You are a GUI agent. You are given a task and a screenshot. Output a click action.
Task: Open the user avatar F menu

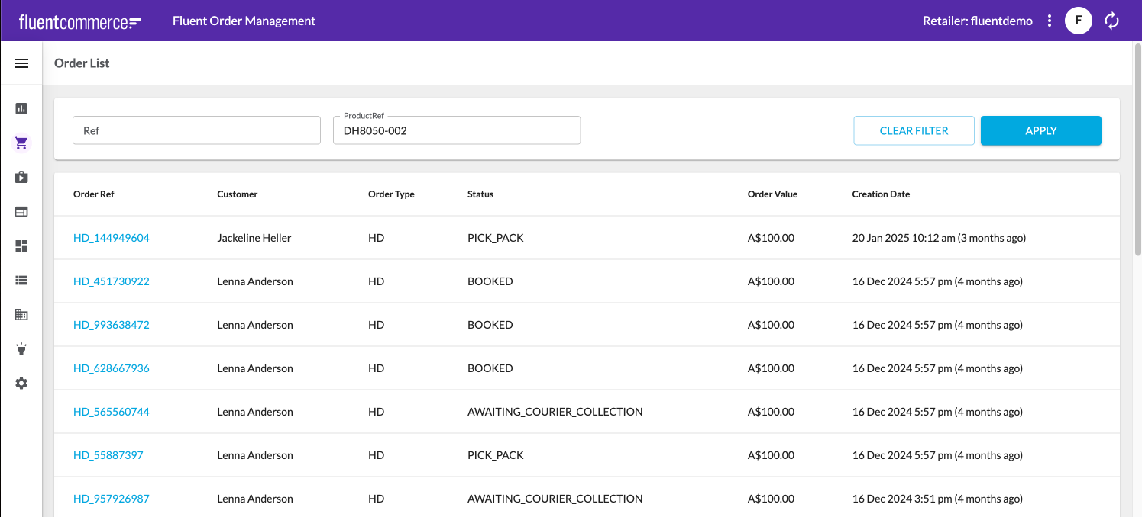click(1078, 21)
